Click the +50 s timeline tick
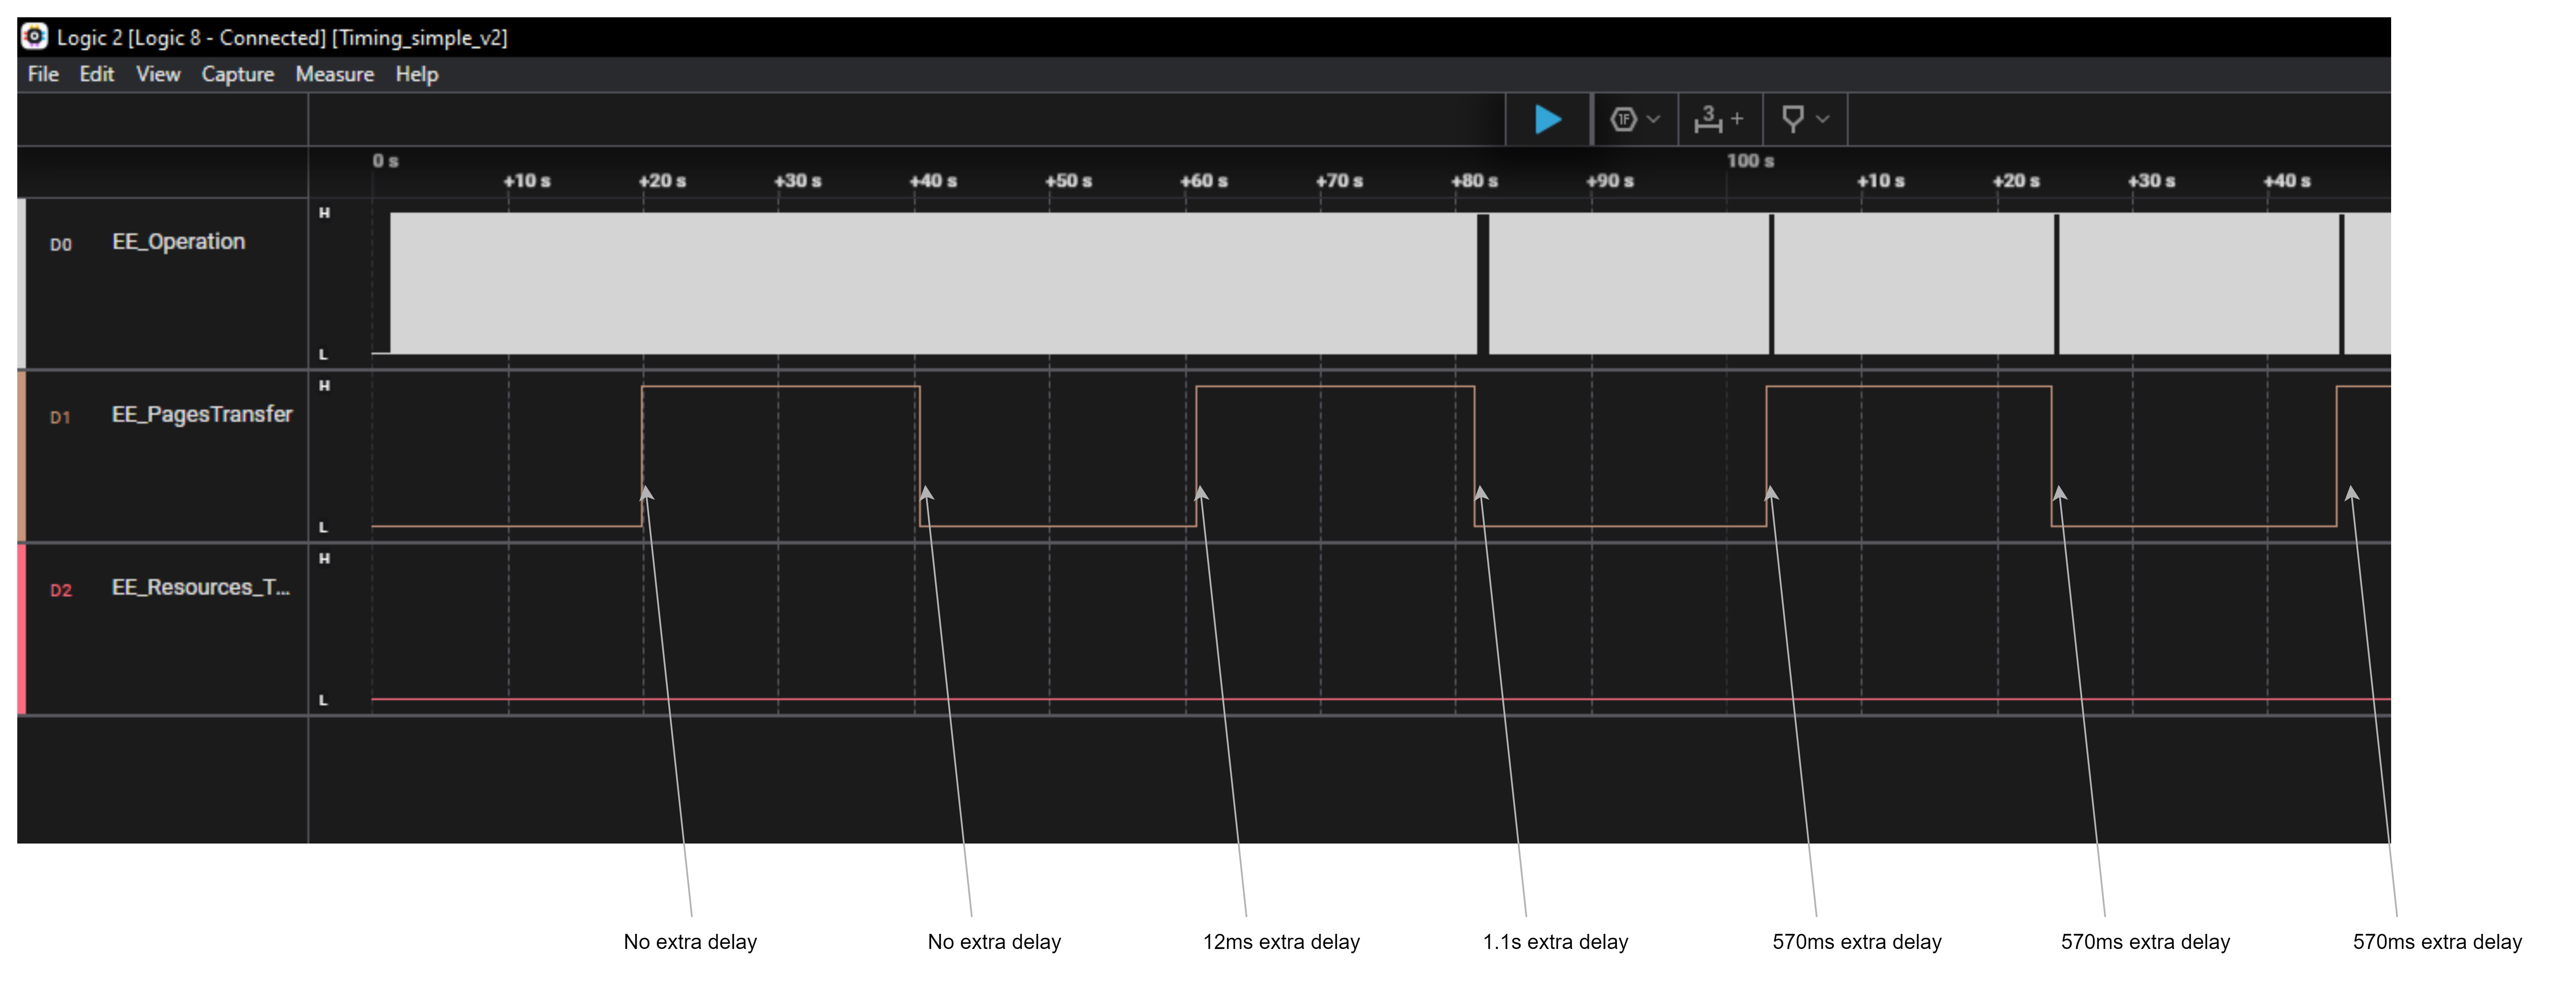This screenshot has width=2576, height=987. [1068, 181]
